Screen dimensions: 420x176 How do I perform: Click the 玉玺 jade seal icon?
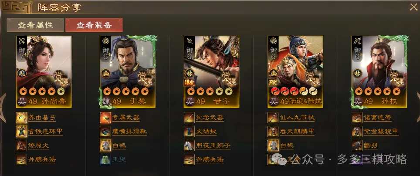coord(105,159)
